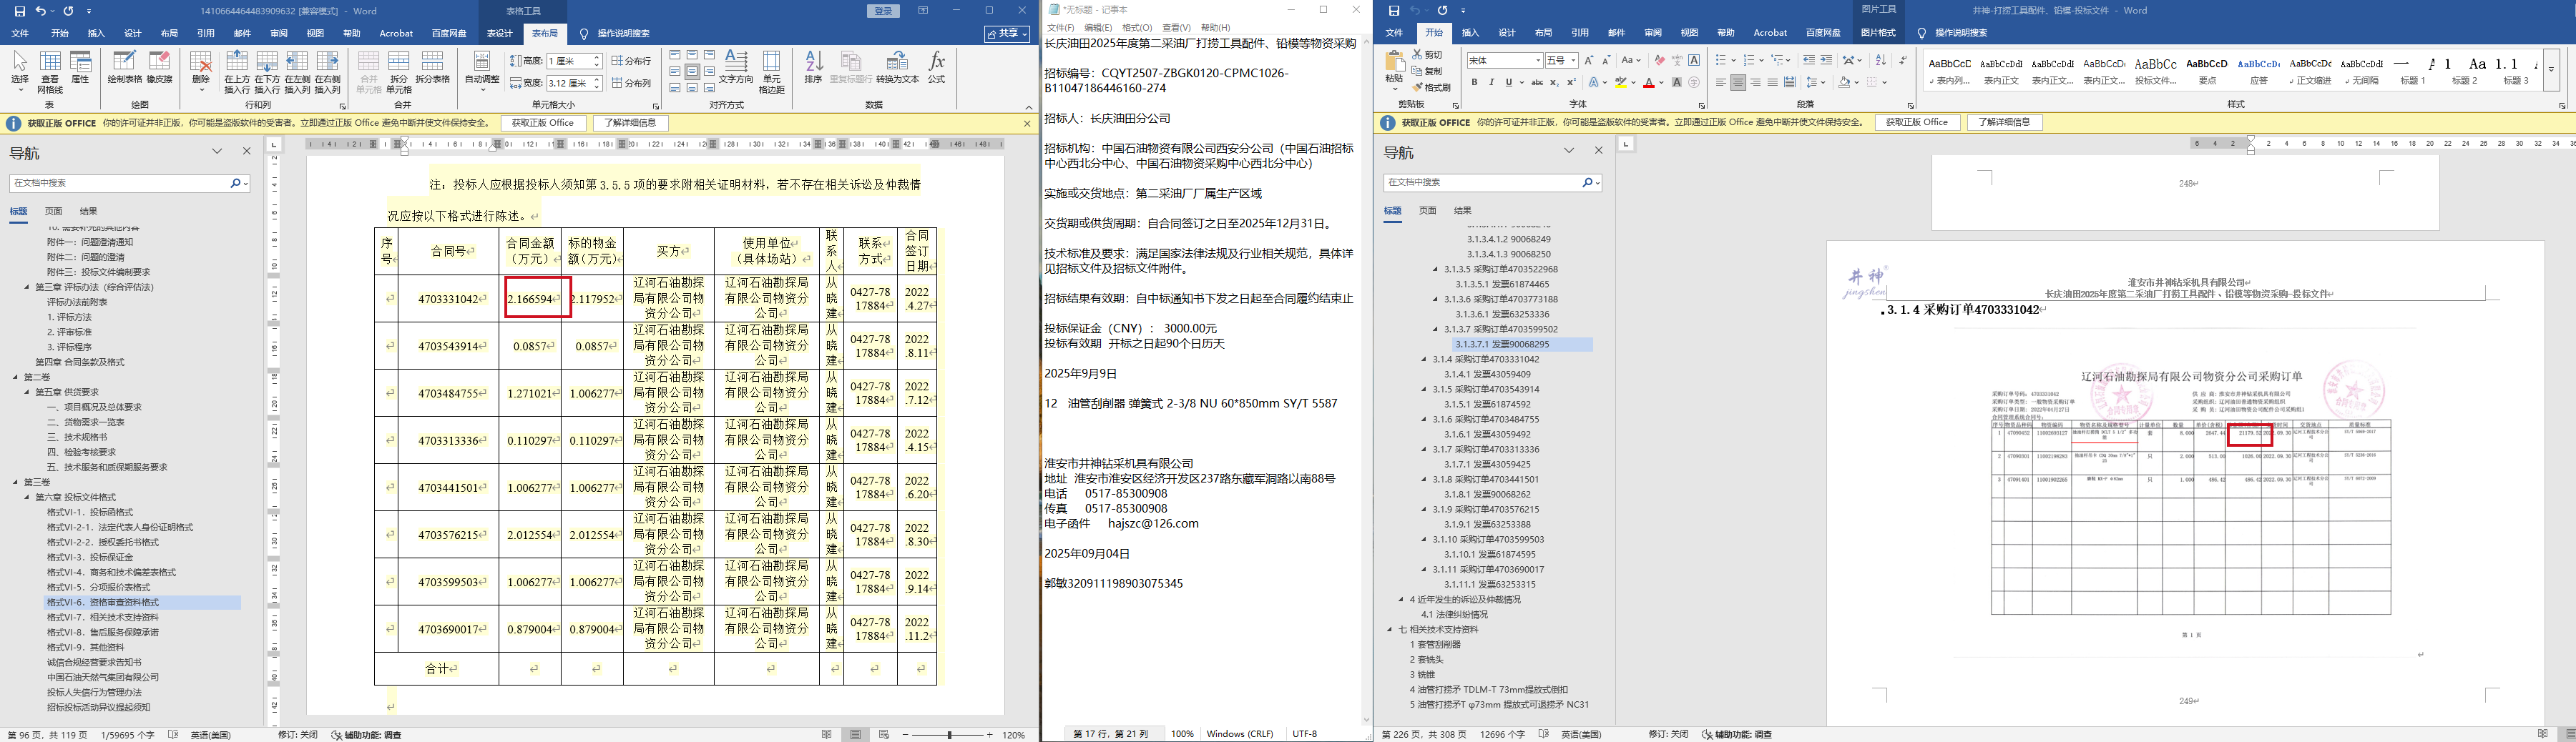Click Copy in right Word clipboard group

click(x=1428, y=71)
